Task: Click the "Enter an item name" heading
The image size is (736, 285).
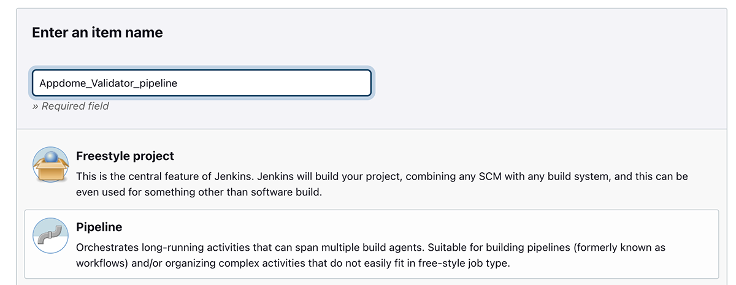Action: coord(98,33)
